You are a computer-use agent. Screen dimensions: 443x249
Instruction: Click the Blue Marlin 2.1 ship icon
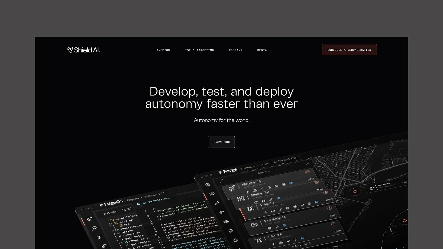pyautogui.click(x=254, y=225)
